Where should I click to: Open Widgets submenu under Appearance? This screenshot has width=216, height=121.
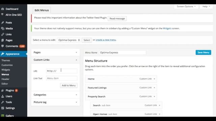(6, 70)
